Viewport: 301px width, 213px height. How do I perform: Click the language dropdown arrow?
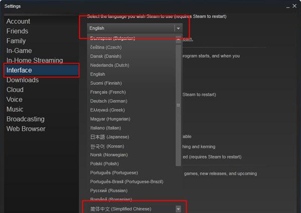(178, 29)
